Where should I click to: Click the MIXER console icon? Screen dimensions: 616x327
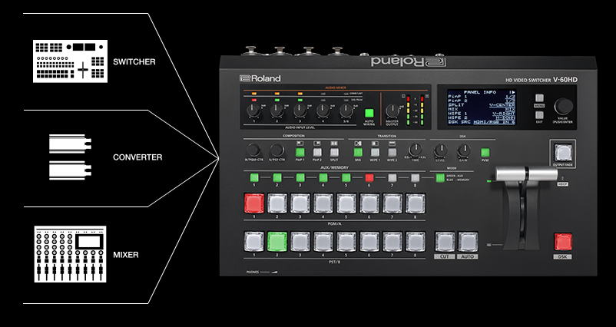point(71,254)
